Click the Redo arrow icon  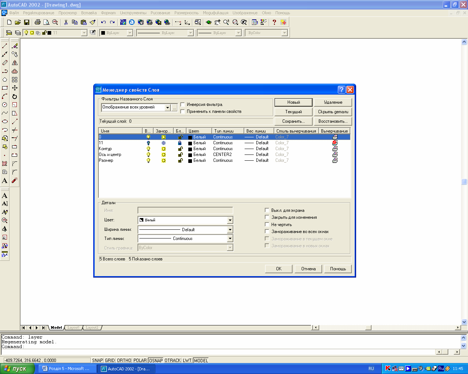(112, 22)
